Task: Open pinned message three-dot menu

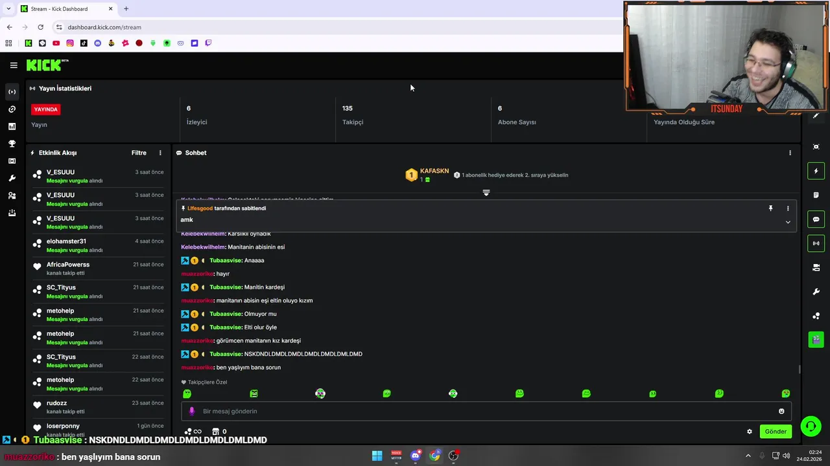Action: pos(788,208)
